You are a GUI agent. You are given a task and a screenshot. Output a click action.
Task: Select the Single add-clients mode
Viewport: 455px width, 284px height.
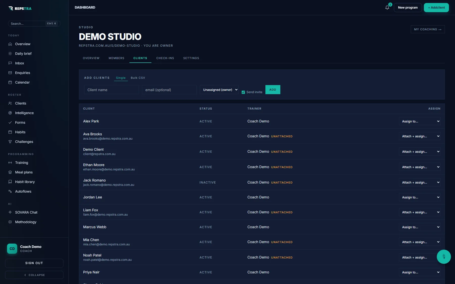[x=121, y=78]
